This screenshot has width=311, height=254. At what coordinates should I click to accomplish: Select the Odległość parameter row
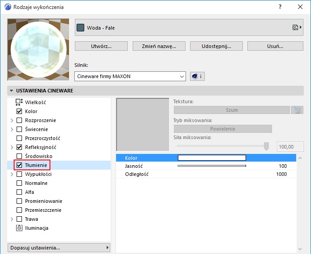pyautogui.click(x=206, y=174)
